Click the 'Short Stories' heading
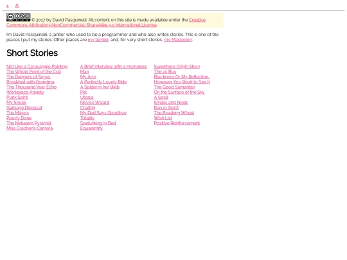 (x=32, y=53)
